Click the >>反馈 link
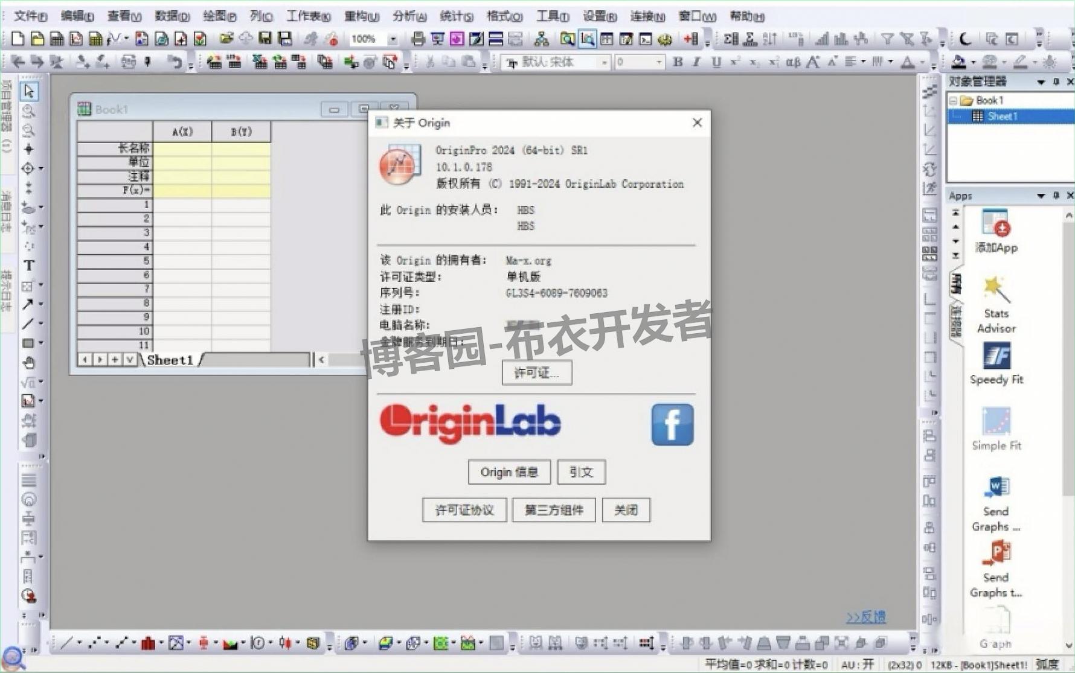The image size is (1075, 673). pyautogui.click(x=865, y=617)
